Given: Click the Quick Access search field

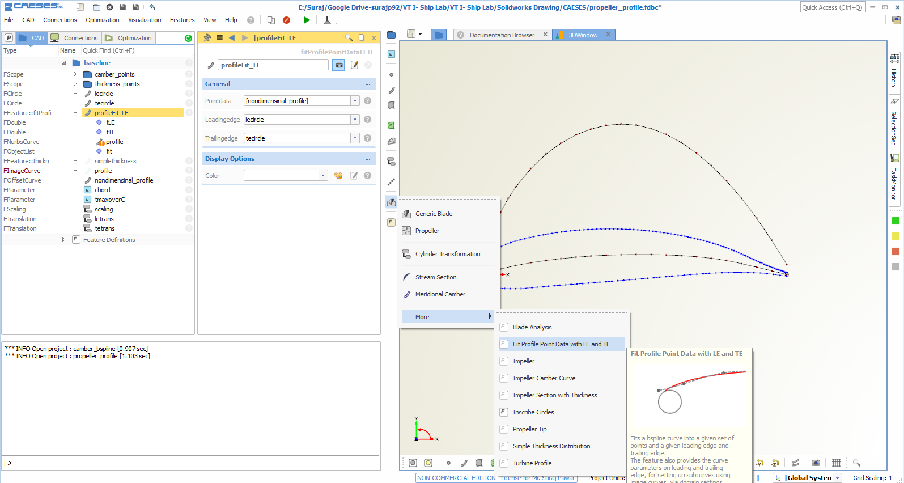Looking at the screenshot, I should coord(832,7).
